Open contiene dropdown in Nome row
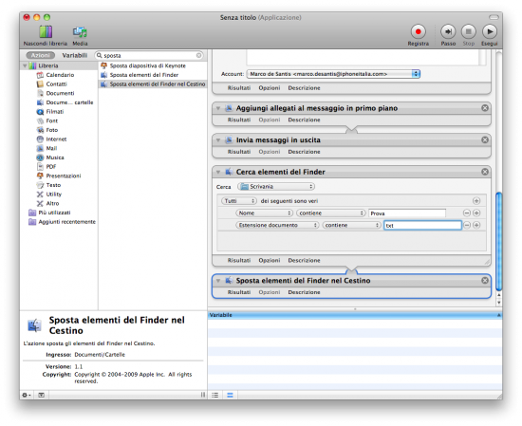 tap(331, 213)
